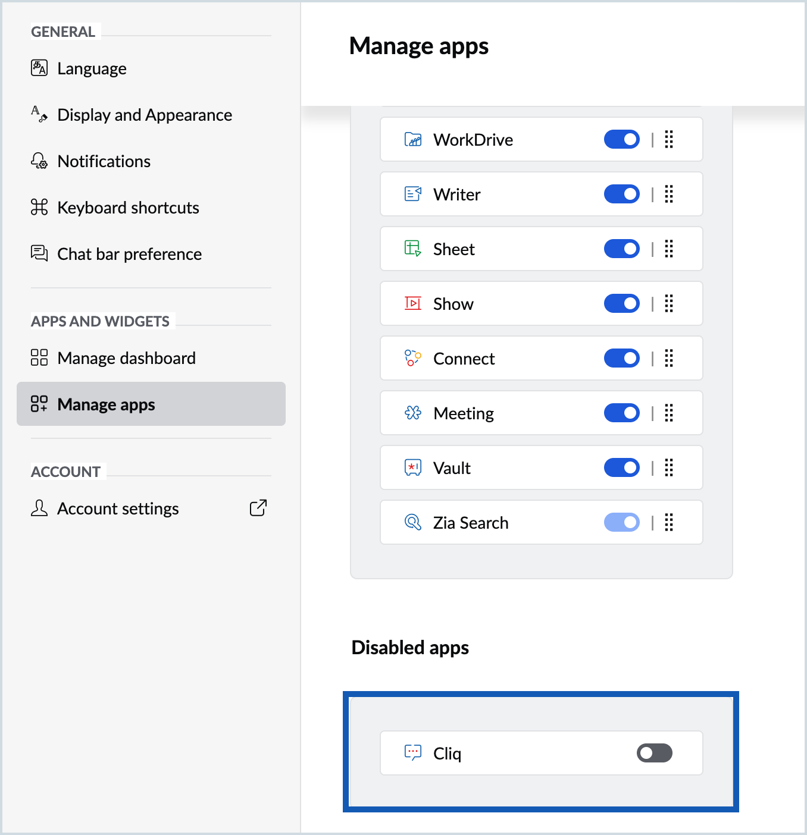The height and width of the screenshot is (835, 807).
Task: Click the Cliq label
Action: [x=448, y=754]
